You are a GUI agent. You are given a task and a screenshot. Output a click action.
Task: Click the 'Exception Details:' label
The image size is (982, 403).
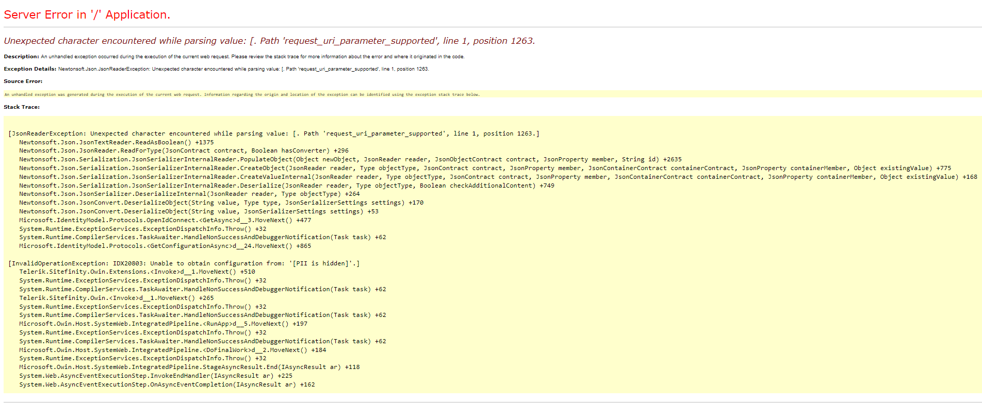[x=30, y=69]
